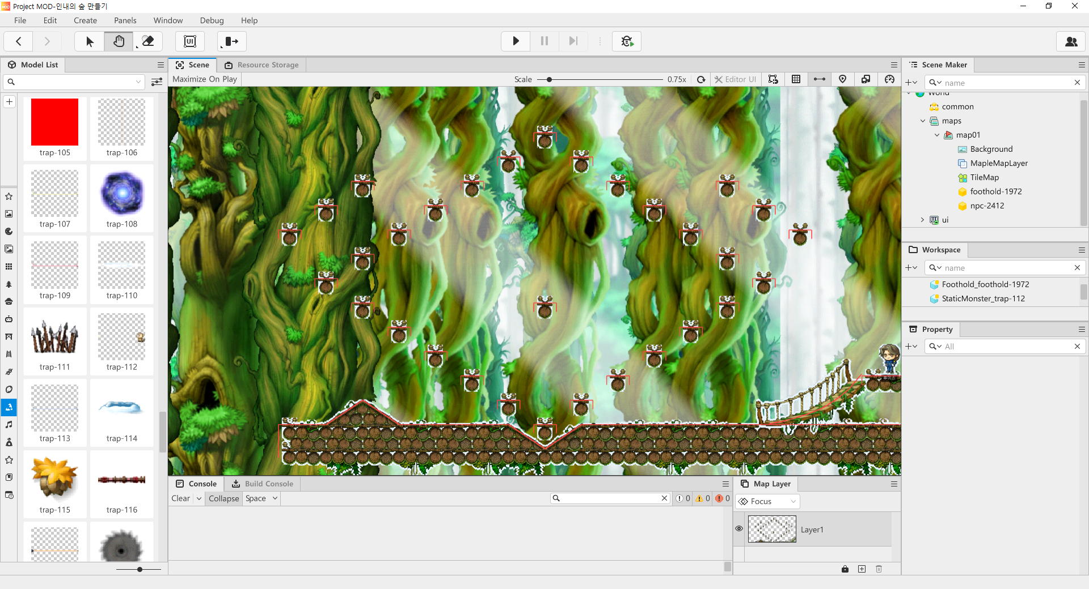Select the favorites star category at top
1089x589 pixels.
(9, 197)
